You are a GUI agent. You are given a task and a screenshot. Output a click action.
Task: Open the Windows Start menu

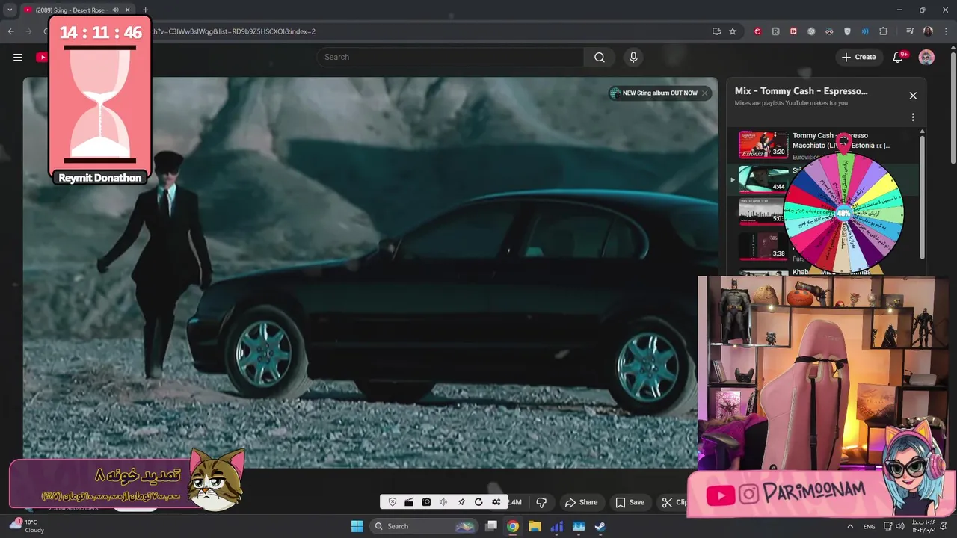[357, 526]
